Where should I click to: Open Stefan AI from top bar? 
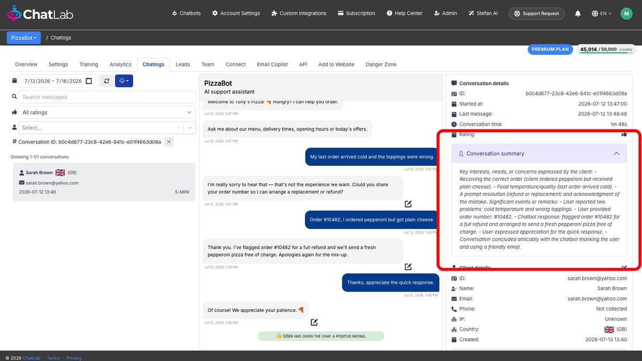click(x=483, y=13)
